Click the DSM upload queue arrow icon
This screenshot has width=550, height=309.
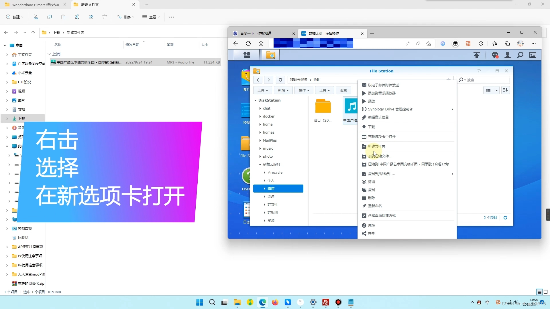point(477,55)
